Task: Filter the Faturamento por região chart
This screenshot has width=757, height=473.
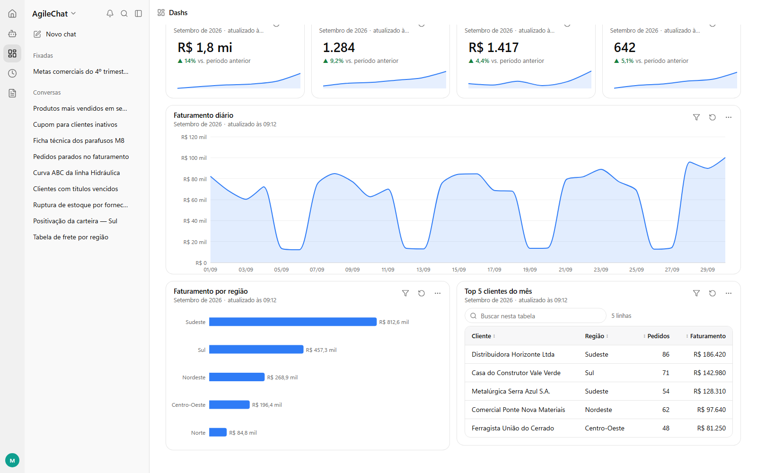Action: [x=405, y=293]
